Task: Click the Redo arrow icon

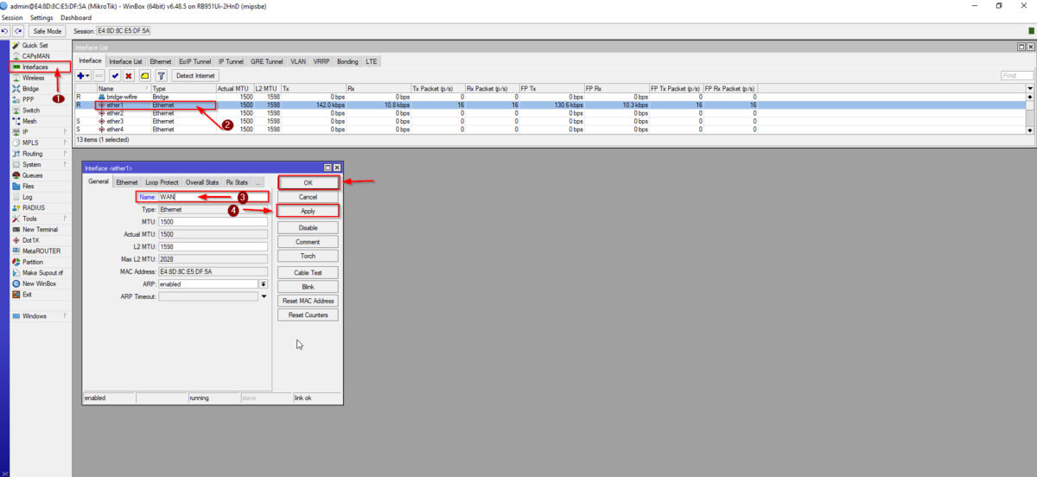Action: (x=17, y=31)
